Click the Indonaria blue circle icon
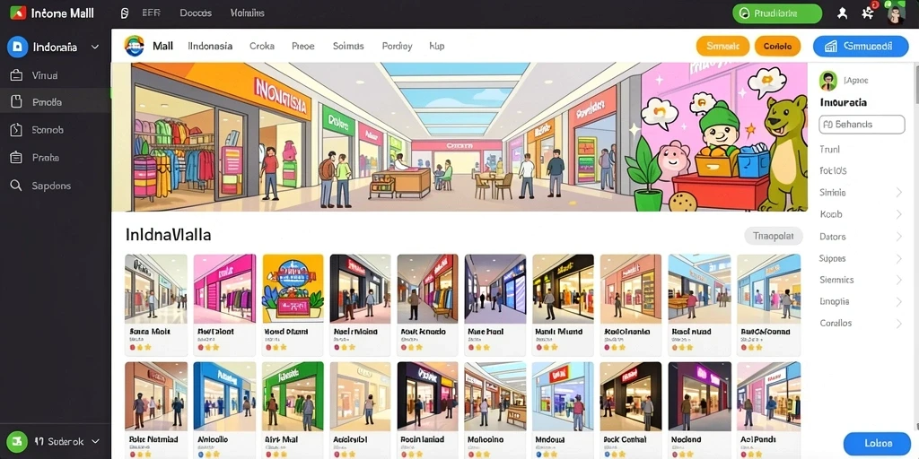The width and height of the screenshot is (919, 459). tap(17, 47)
